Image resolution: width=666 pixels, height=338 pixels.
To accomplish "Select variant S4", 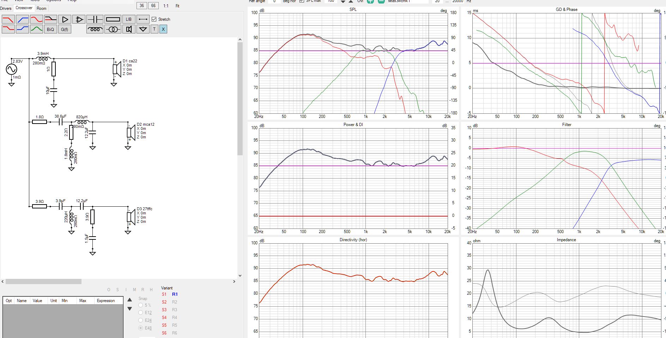I will [x=164, y=318].
